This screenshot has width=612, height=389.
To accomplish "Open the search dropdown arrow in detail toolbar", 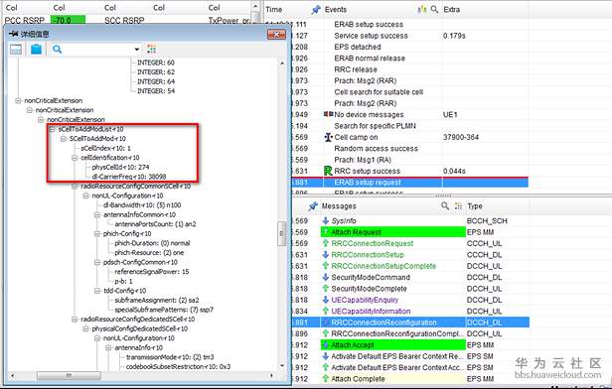I will (137, 50).
